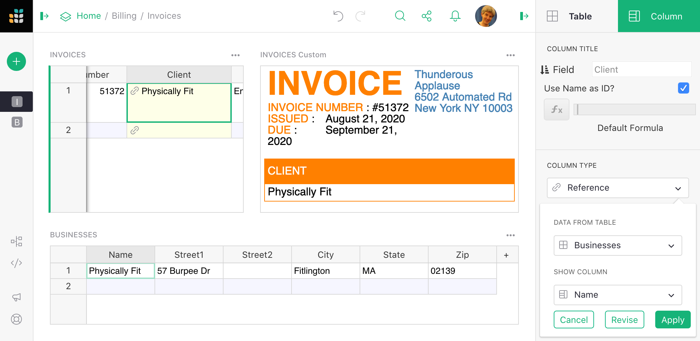700x341 pixels.
Task: Open the Show Column Name dropdown
Action: pos(617,295)
